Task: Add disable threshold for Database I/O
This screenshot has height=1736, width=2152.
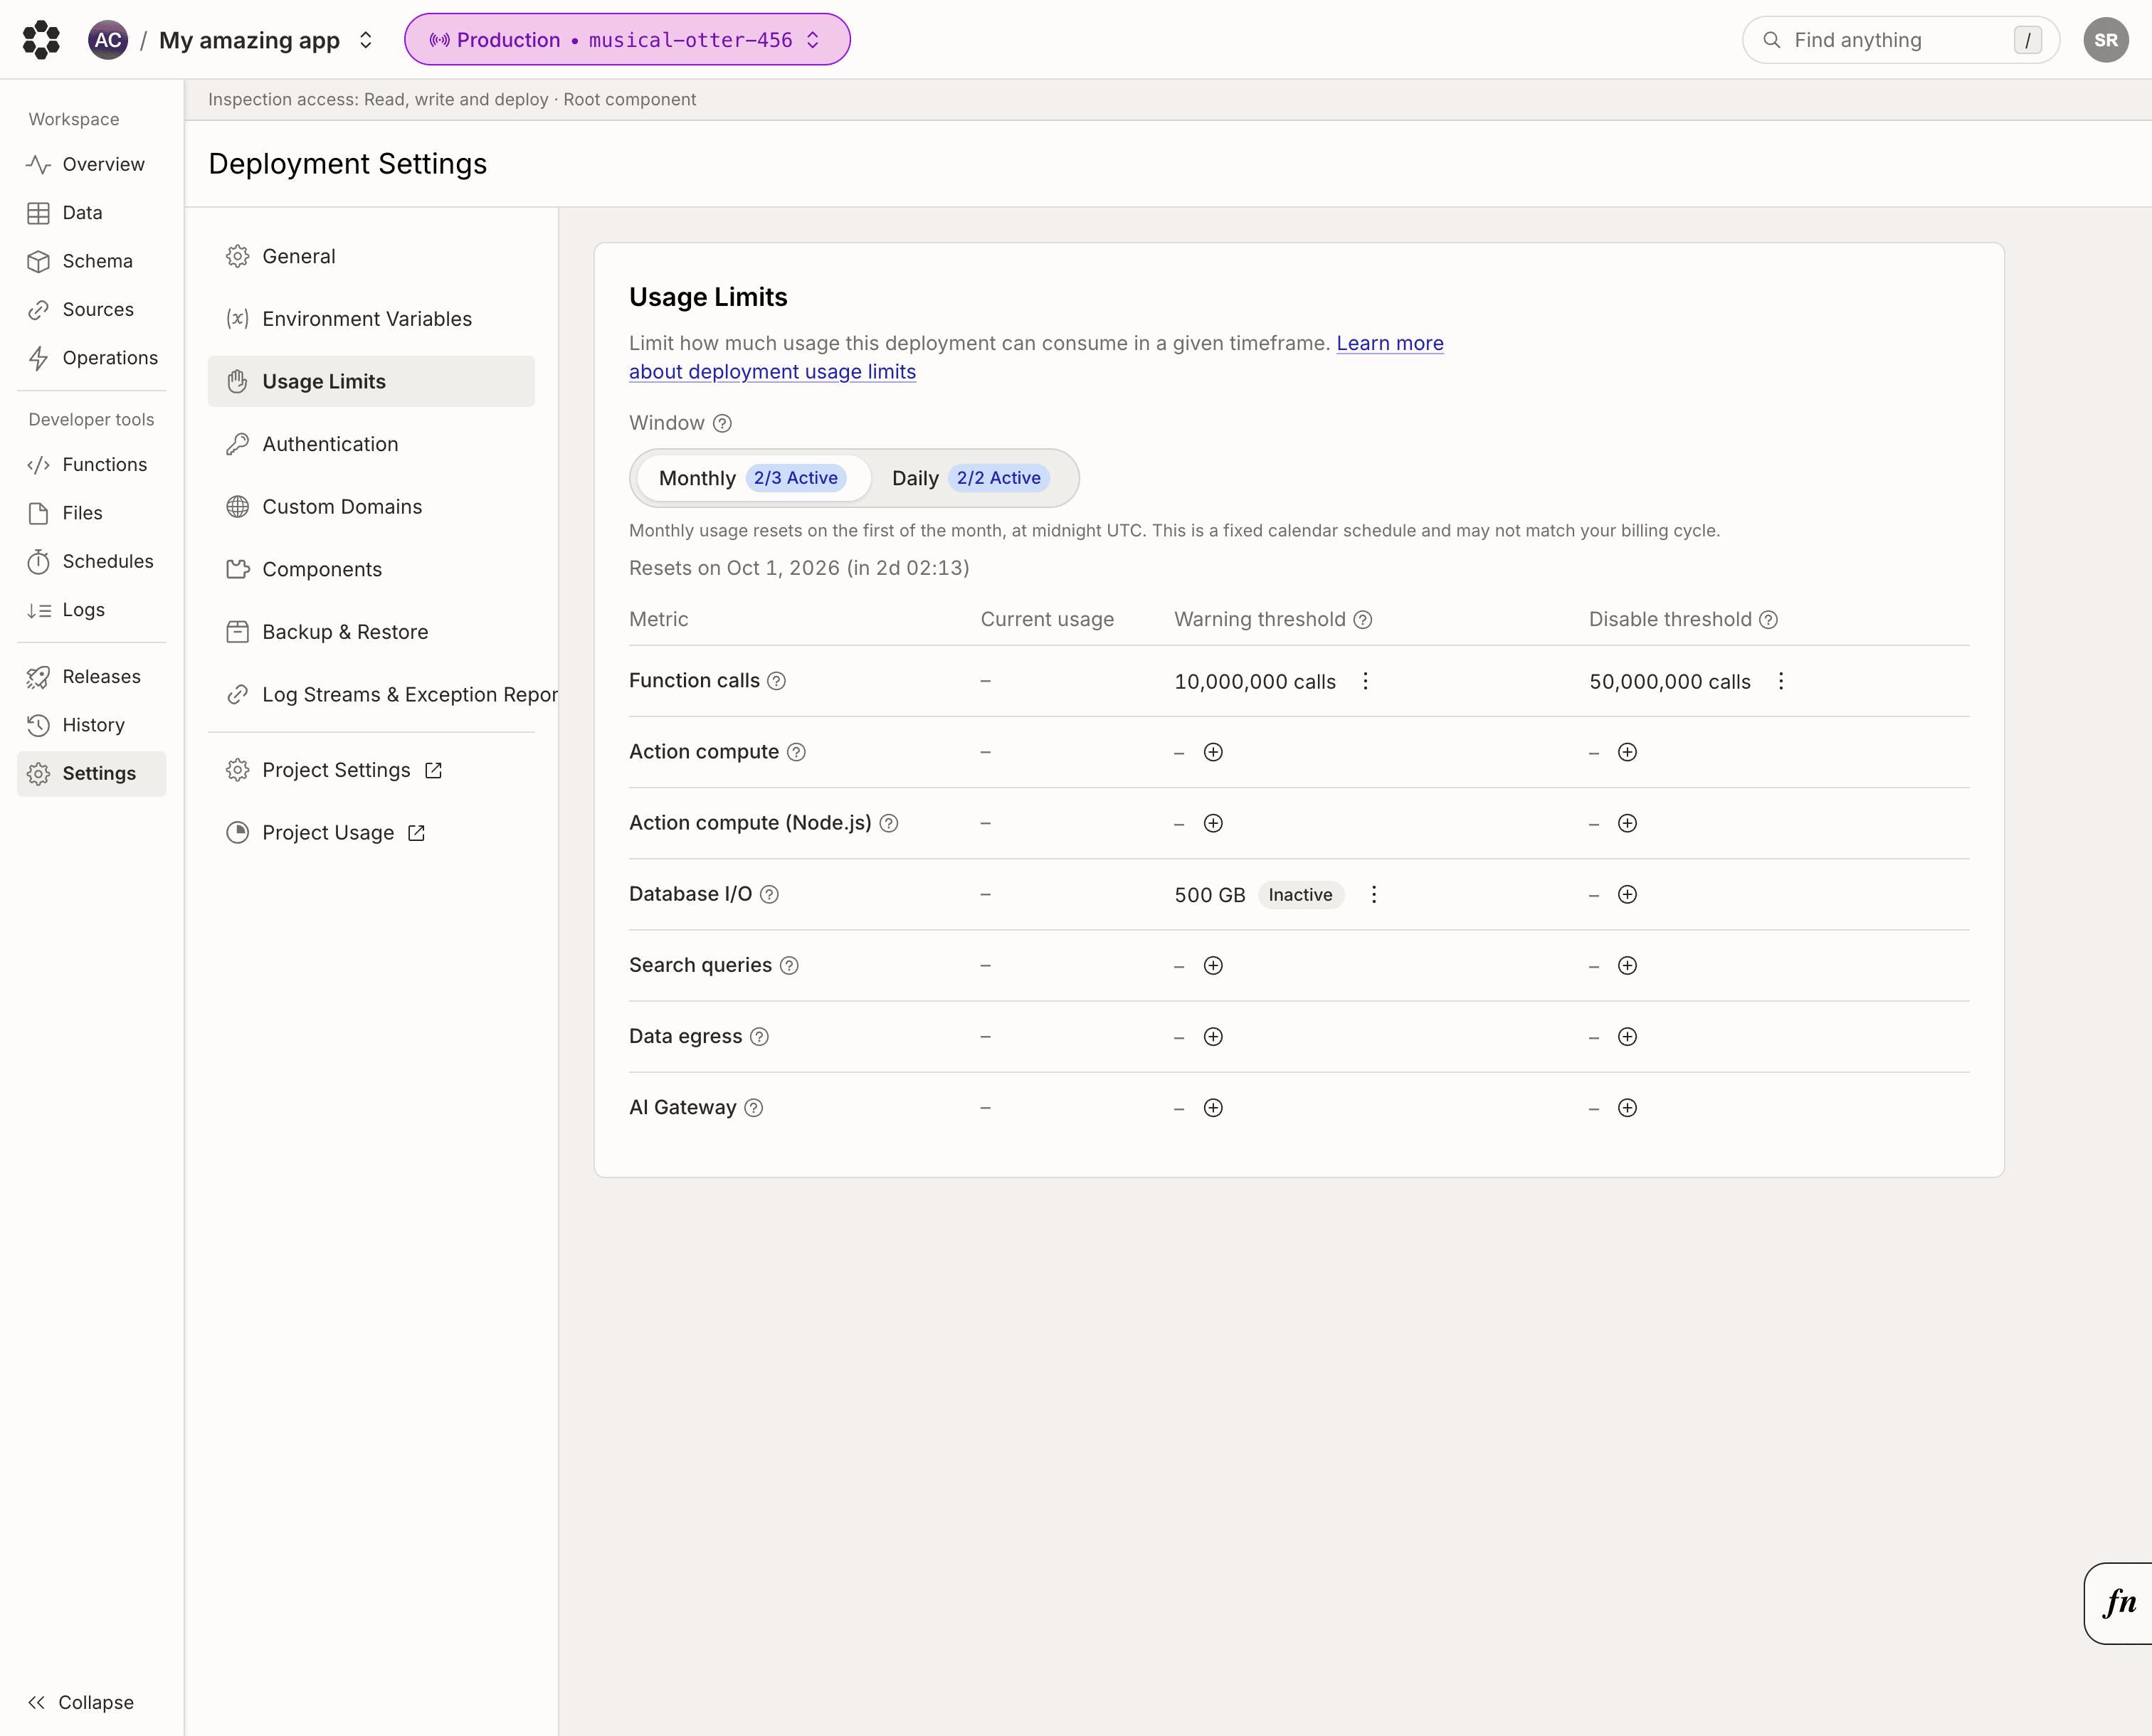Action: (1627, 894)
